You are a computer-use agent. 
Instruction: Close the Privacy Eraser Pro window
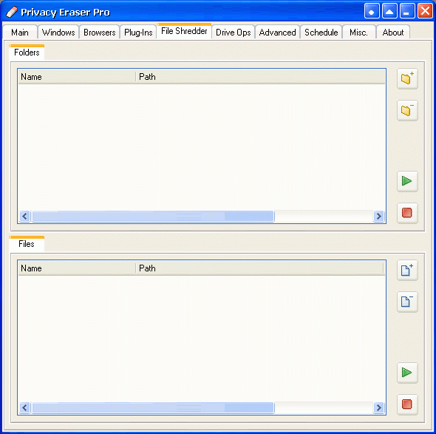[425, 11]
